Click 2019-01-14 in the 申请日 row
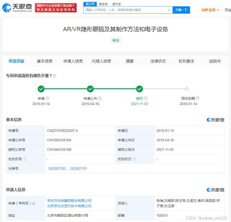This screenshot has height=222, width=231. click(x=165, y=131)
